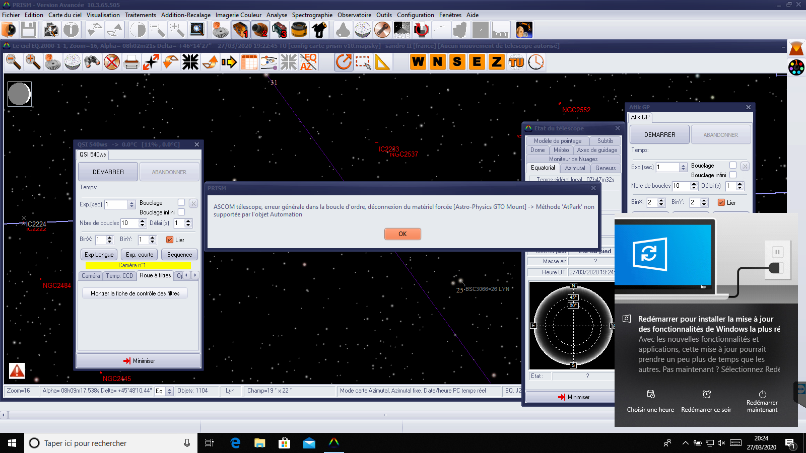Toggle Bouclage infini checkbox in Atik GP panel
Screen dimensions: 806x453
tap(733, 175)
